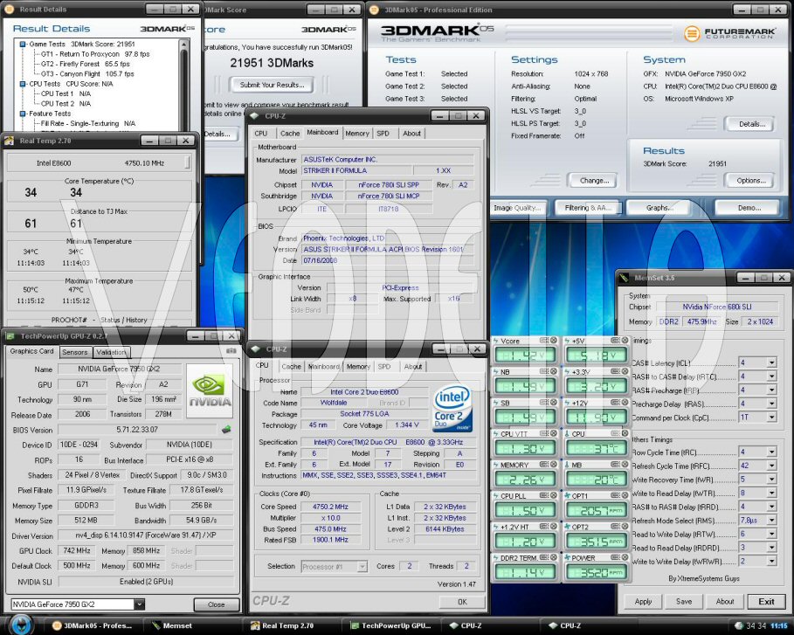794x635 pixels.
Task: Open the Start orb on the taskbar
Action: 20,625
